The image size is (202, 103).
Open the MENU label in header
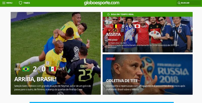(x=9, y=3)
